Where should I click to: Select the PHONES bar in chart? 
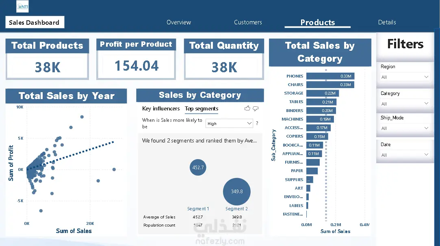pos(331,76)
